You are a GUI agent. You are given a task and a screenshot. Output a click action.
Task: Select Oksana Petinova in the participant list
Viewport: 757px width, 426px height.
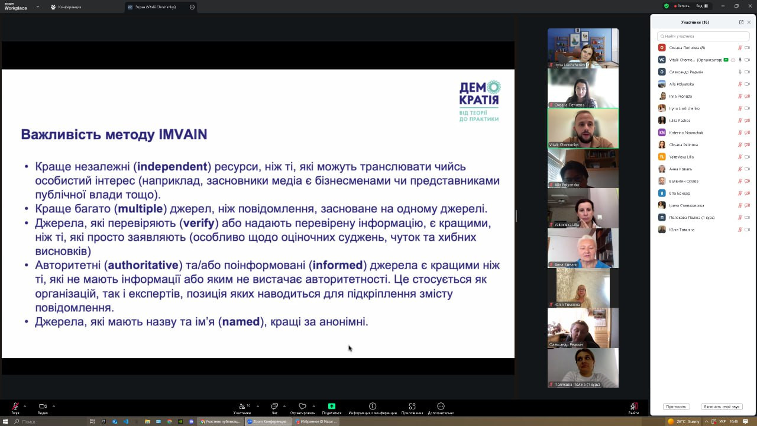point(704,144)
